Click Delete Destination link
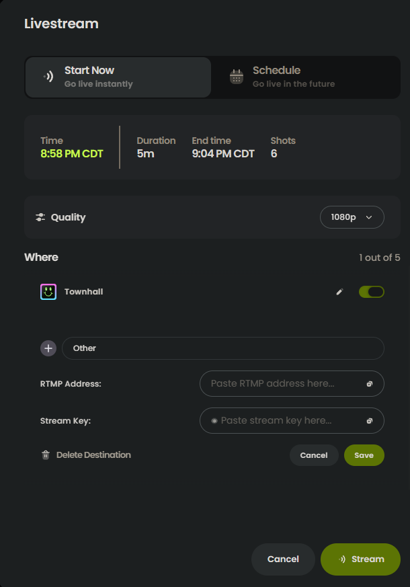The width and height of the screenshot is (410, 587). coord(93,455)
